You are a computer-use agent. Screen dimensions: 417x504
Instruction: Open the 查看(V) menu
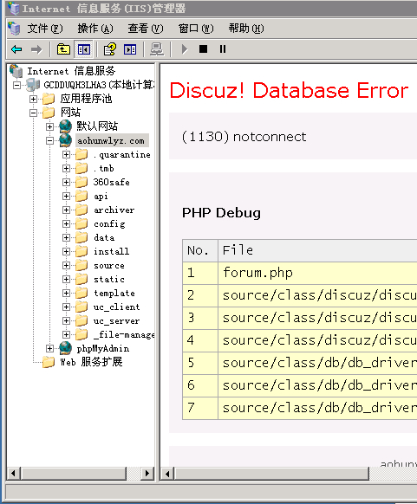146,29
